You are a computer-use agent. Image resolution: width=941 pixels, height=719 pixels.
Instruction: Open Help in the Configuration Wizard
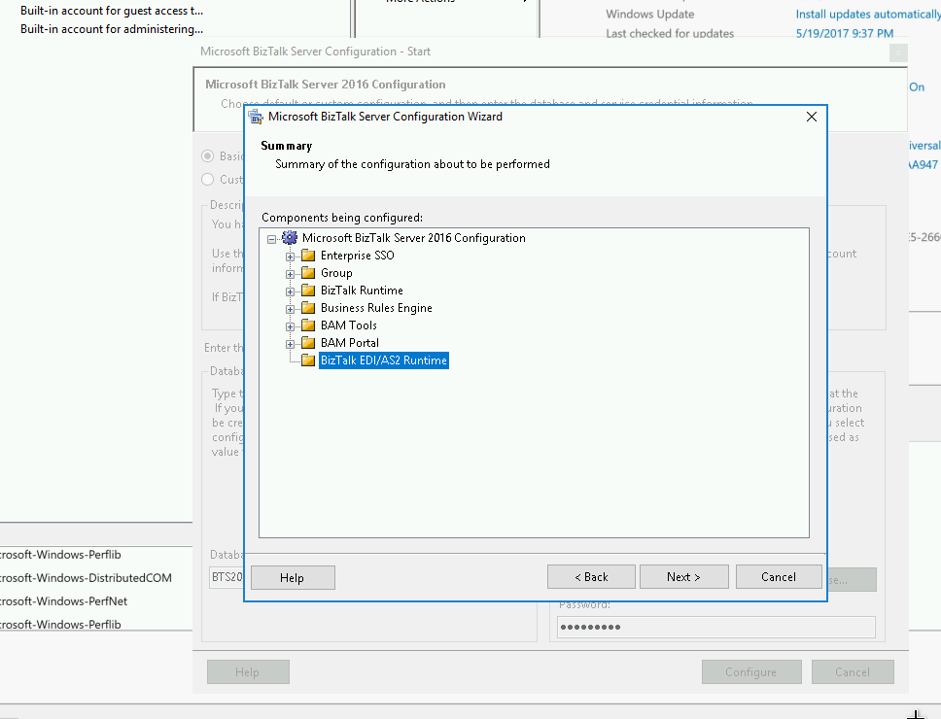point(293,577)
